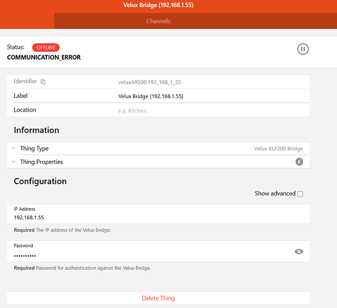
Task: Click the identifier text veluxklf200:192_168_1_55
Action: tap(149, 82)
